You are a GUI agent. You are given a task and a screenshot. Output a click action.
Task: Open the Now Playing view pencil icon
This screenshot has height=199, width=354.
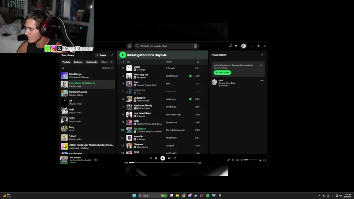click(x=228, y=160)
